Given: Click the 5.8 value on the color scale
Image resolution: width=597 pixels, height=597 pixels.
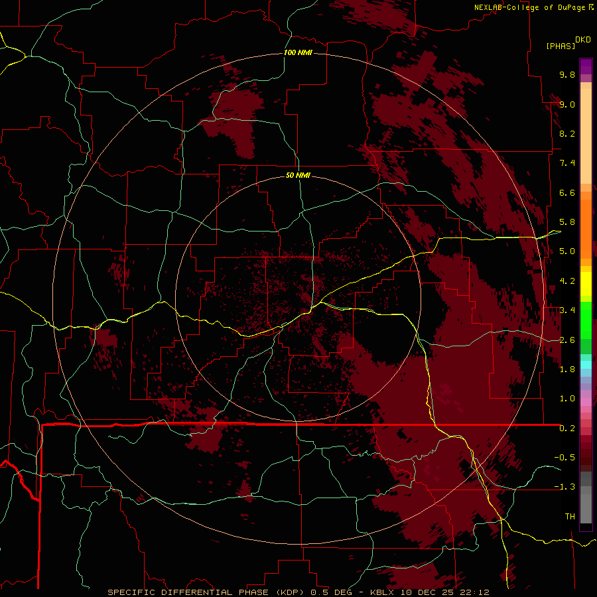Looking at the screenshot, I should [x=567, y=222].
